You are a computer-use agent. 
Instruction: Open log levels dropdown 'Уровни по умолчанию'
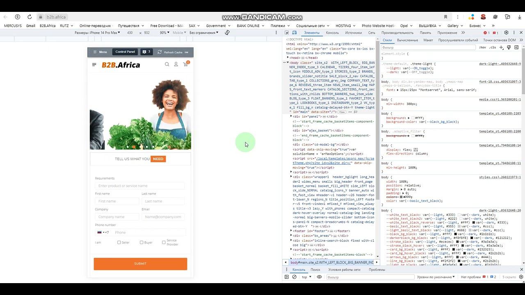tap(436, 277)
